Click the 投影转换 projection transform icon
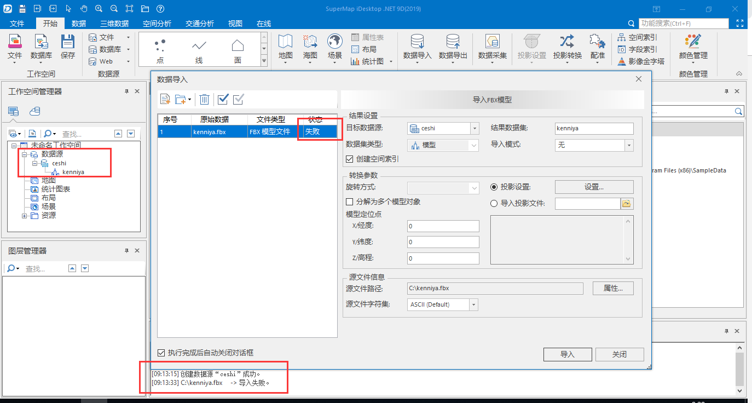 pyautogui.click(x=567, y=47)
